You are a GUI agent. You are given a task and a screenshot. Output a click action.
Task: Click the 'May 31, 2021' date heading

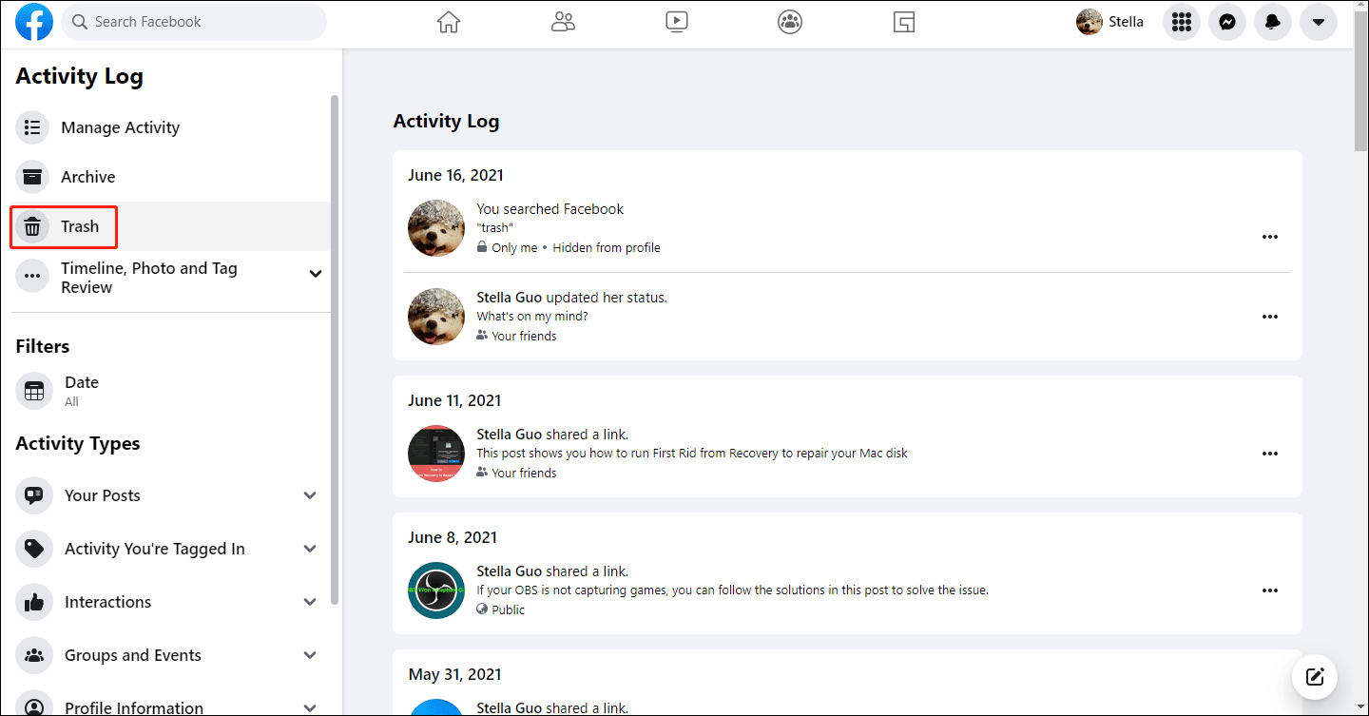point(455,674)
